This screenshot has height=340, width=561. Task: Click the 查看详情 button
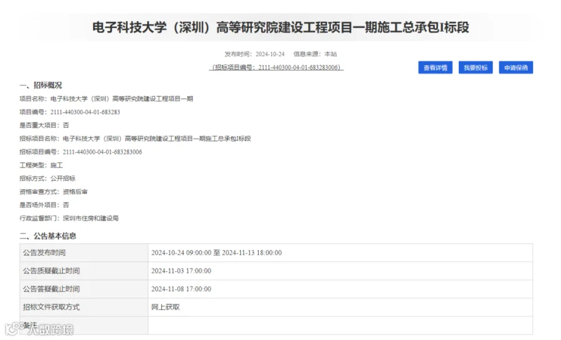click(x=435, y=68)
